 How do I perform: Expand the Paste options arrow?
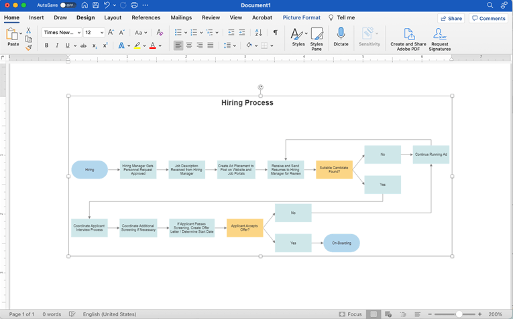(x=21, y=33)
